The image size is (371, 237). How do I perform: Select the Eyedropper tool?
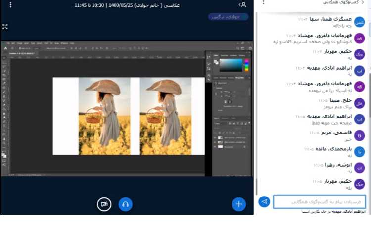point(4,83)
